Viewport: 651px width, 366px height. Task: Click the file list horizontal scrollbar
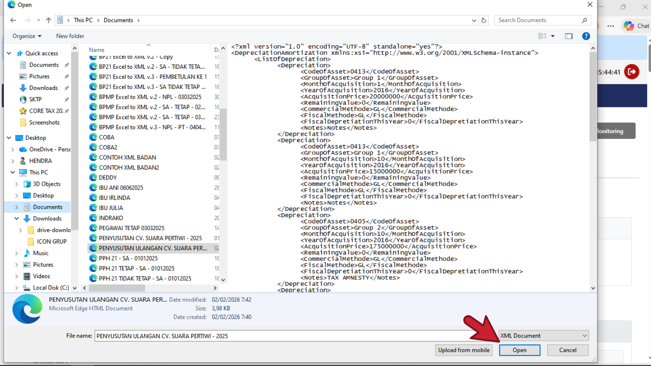click(x=117, y=288)
